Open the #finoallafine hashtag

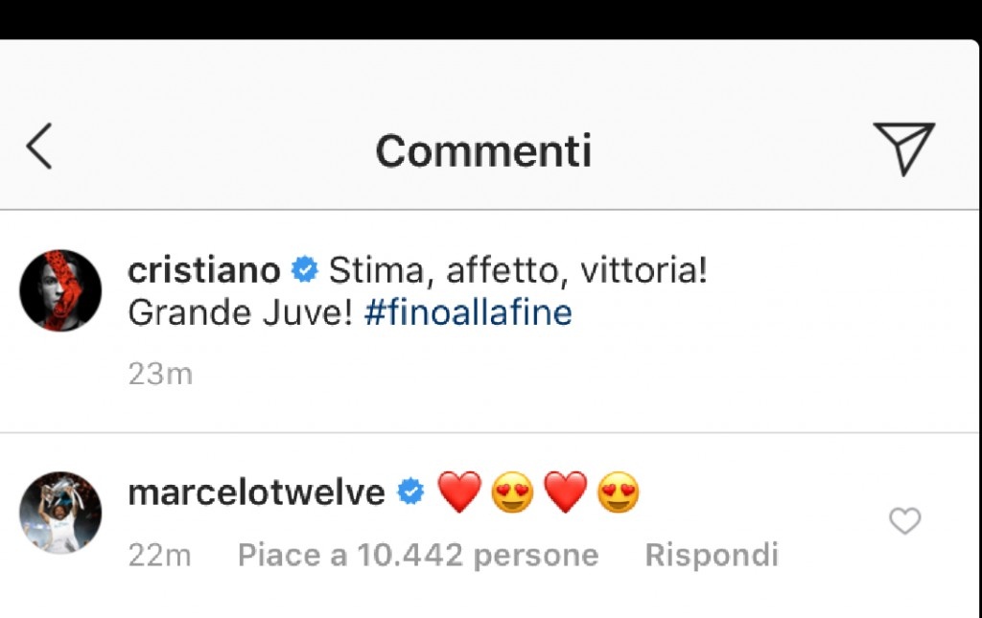tap(468, 312)
